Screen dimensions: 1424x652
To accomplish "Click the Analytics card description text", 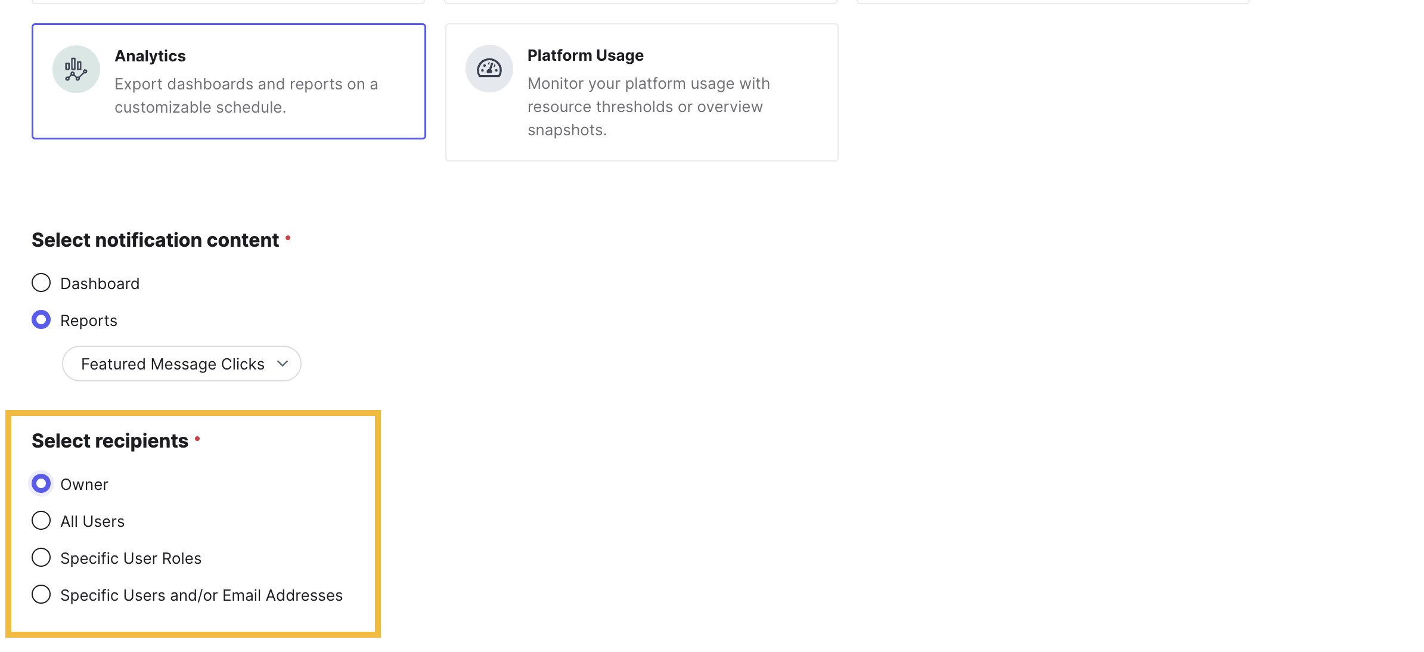I will (x=246, y=95).
